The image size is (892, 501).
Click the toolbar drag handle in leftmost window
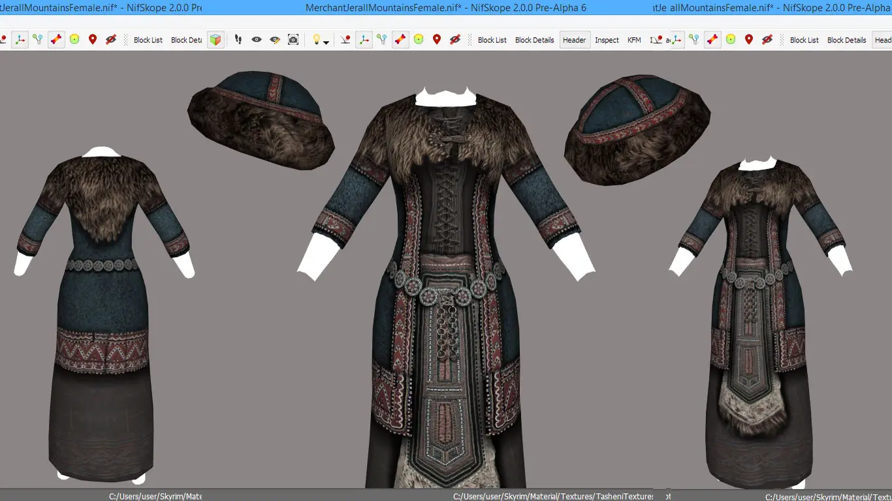[x=126, y=40]
